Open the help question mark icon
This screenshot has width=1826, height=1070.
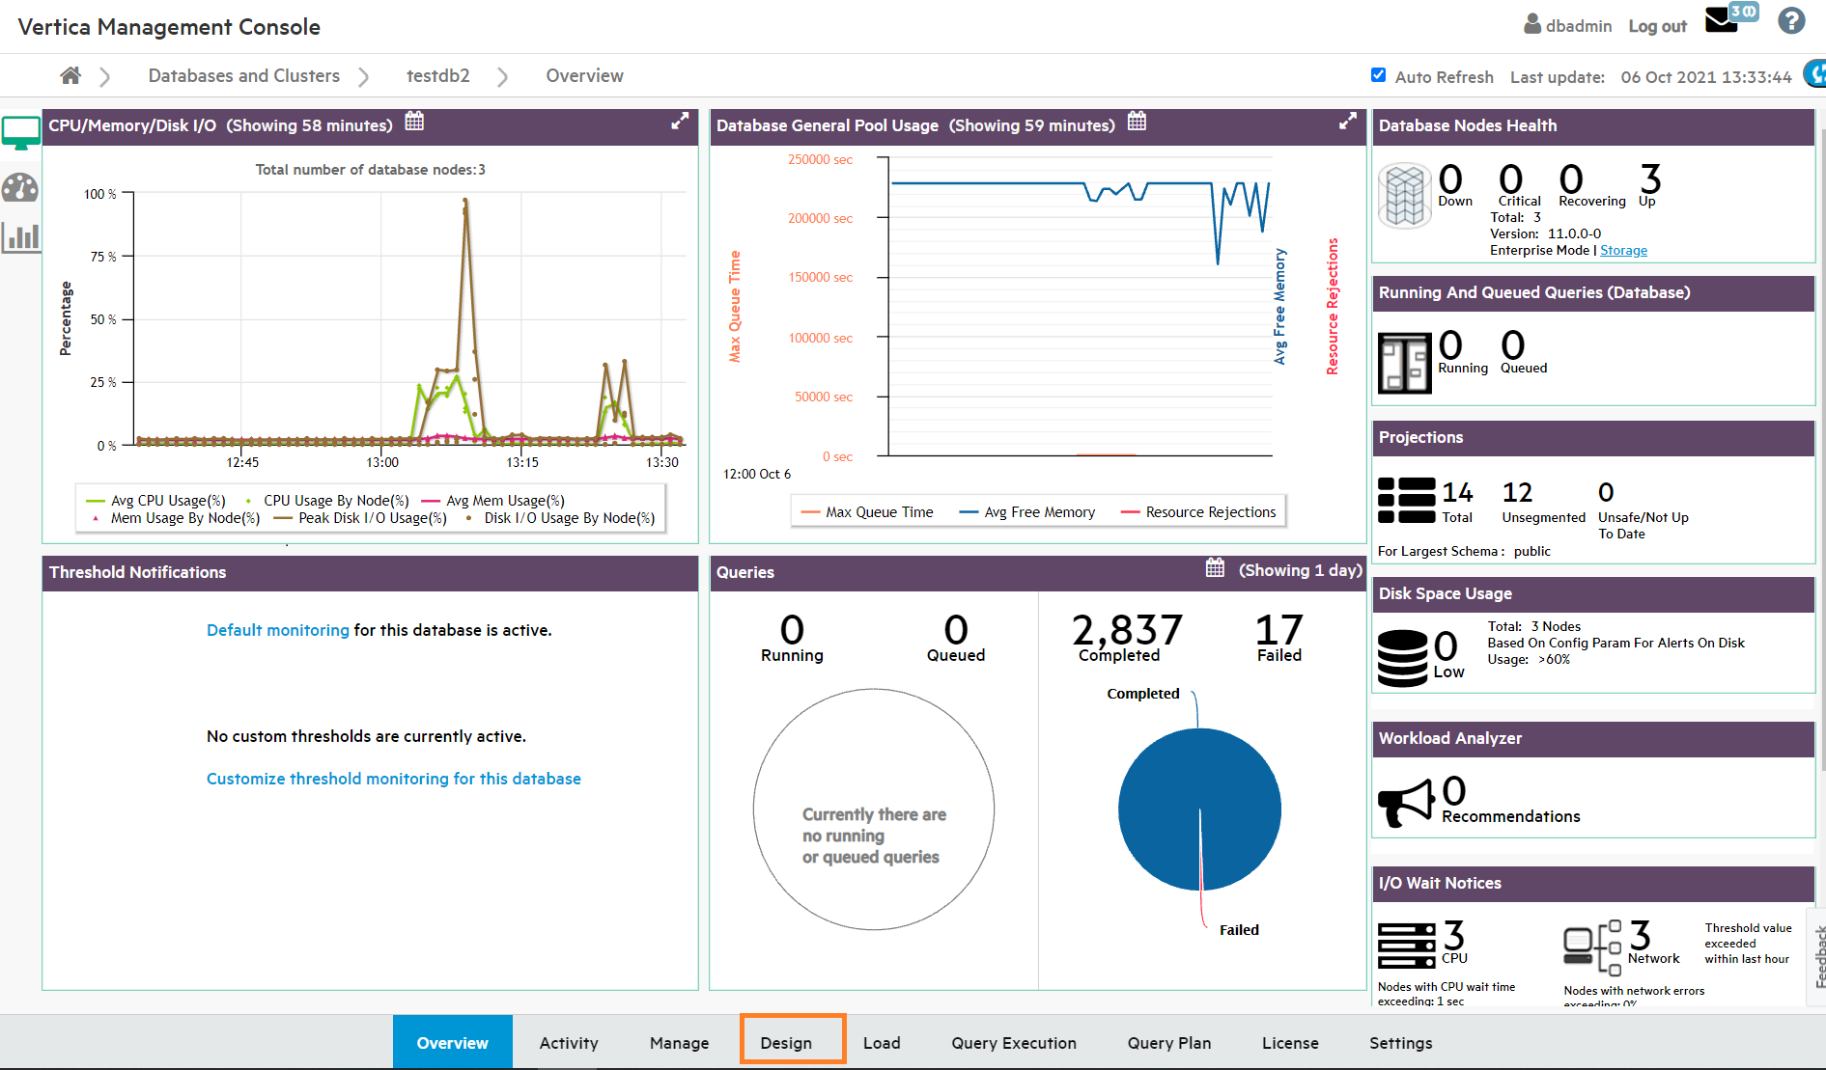[1791, 21]
